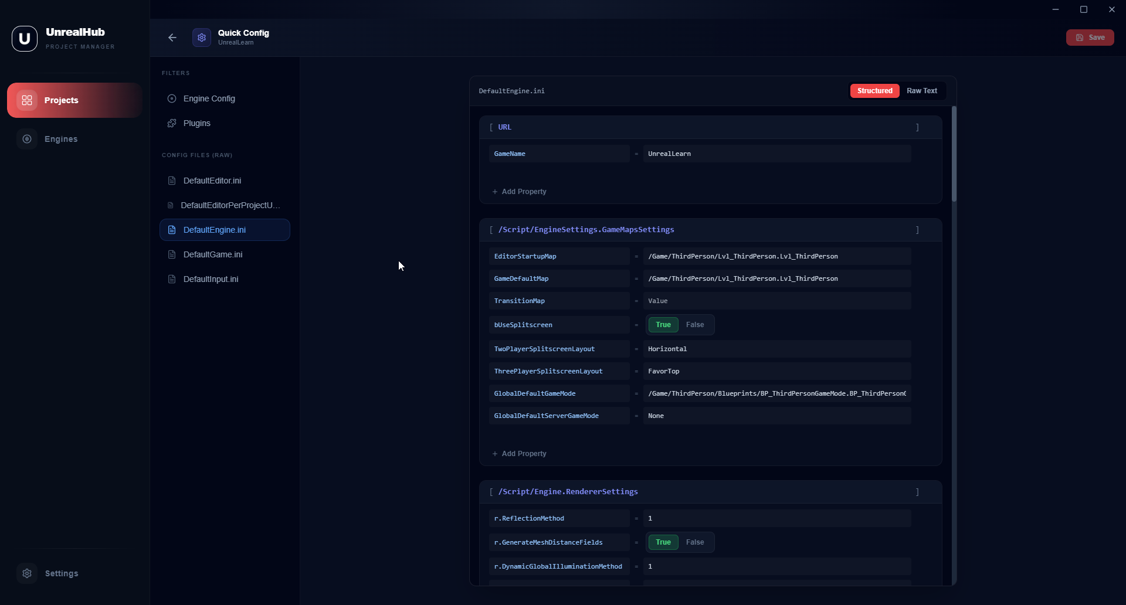Click the TransitionMap key field
This screenshot has width=1126, height=605.
559,301
